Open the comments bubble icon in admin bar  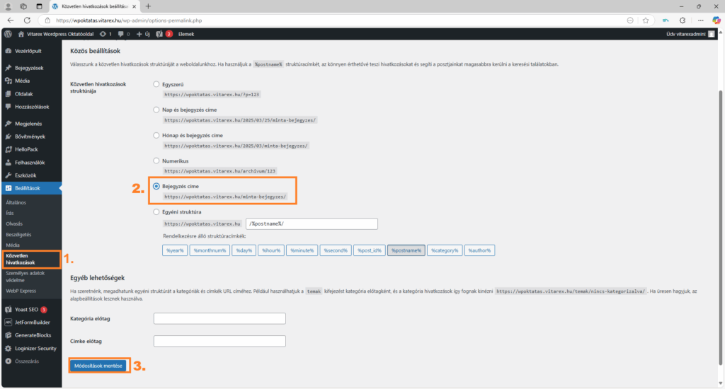[x=122, y=33]
